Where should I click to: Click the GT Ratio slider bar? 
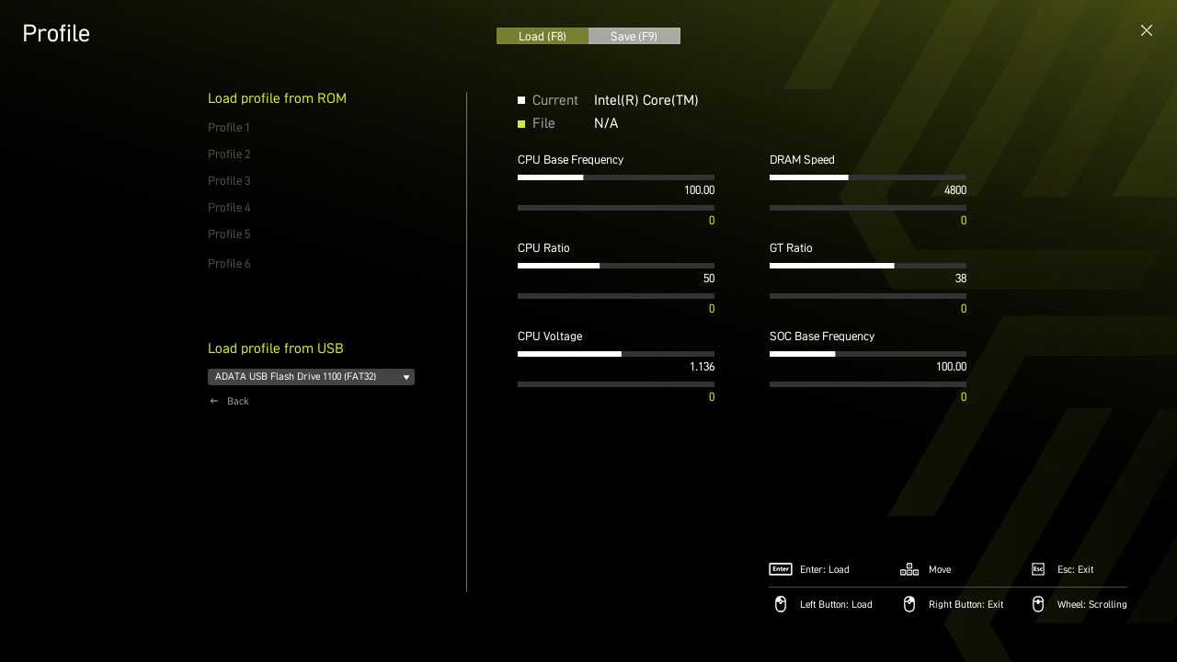(867, 266)
